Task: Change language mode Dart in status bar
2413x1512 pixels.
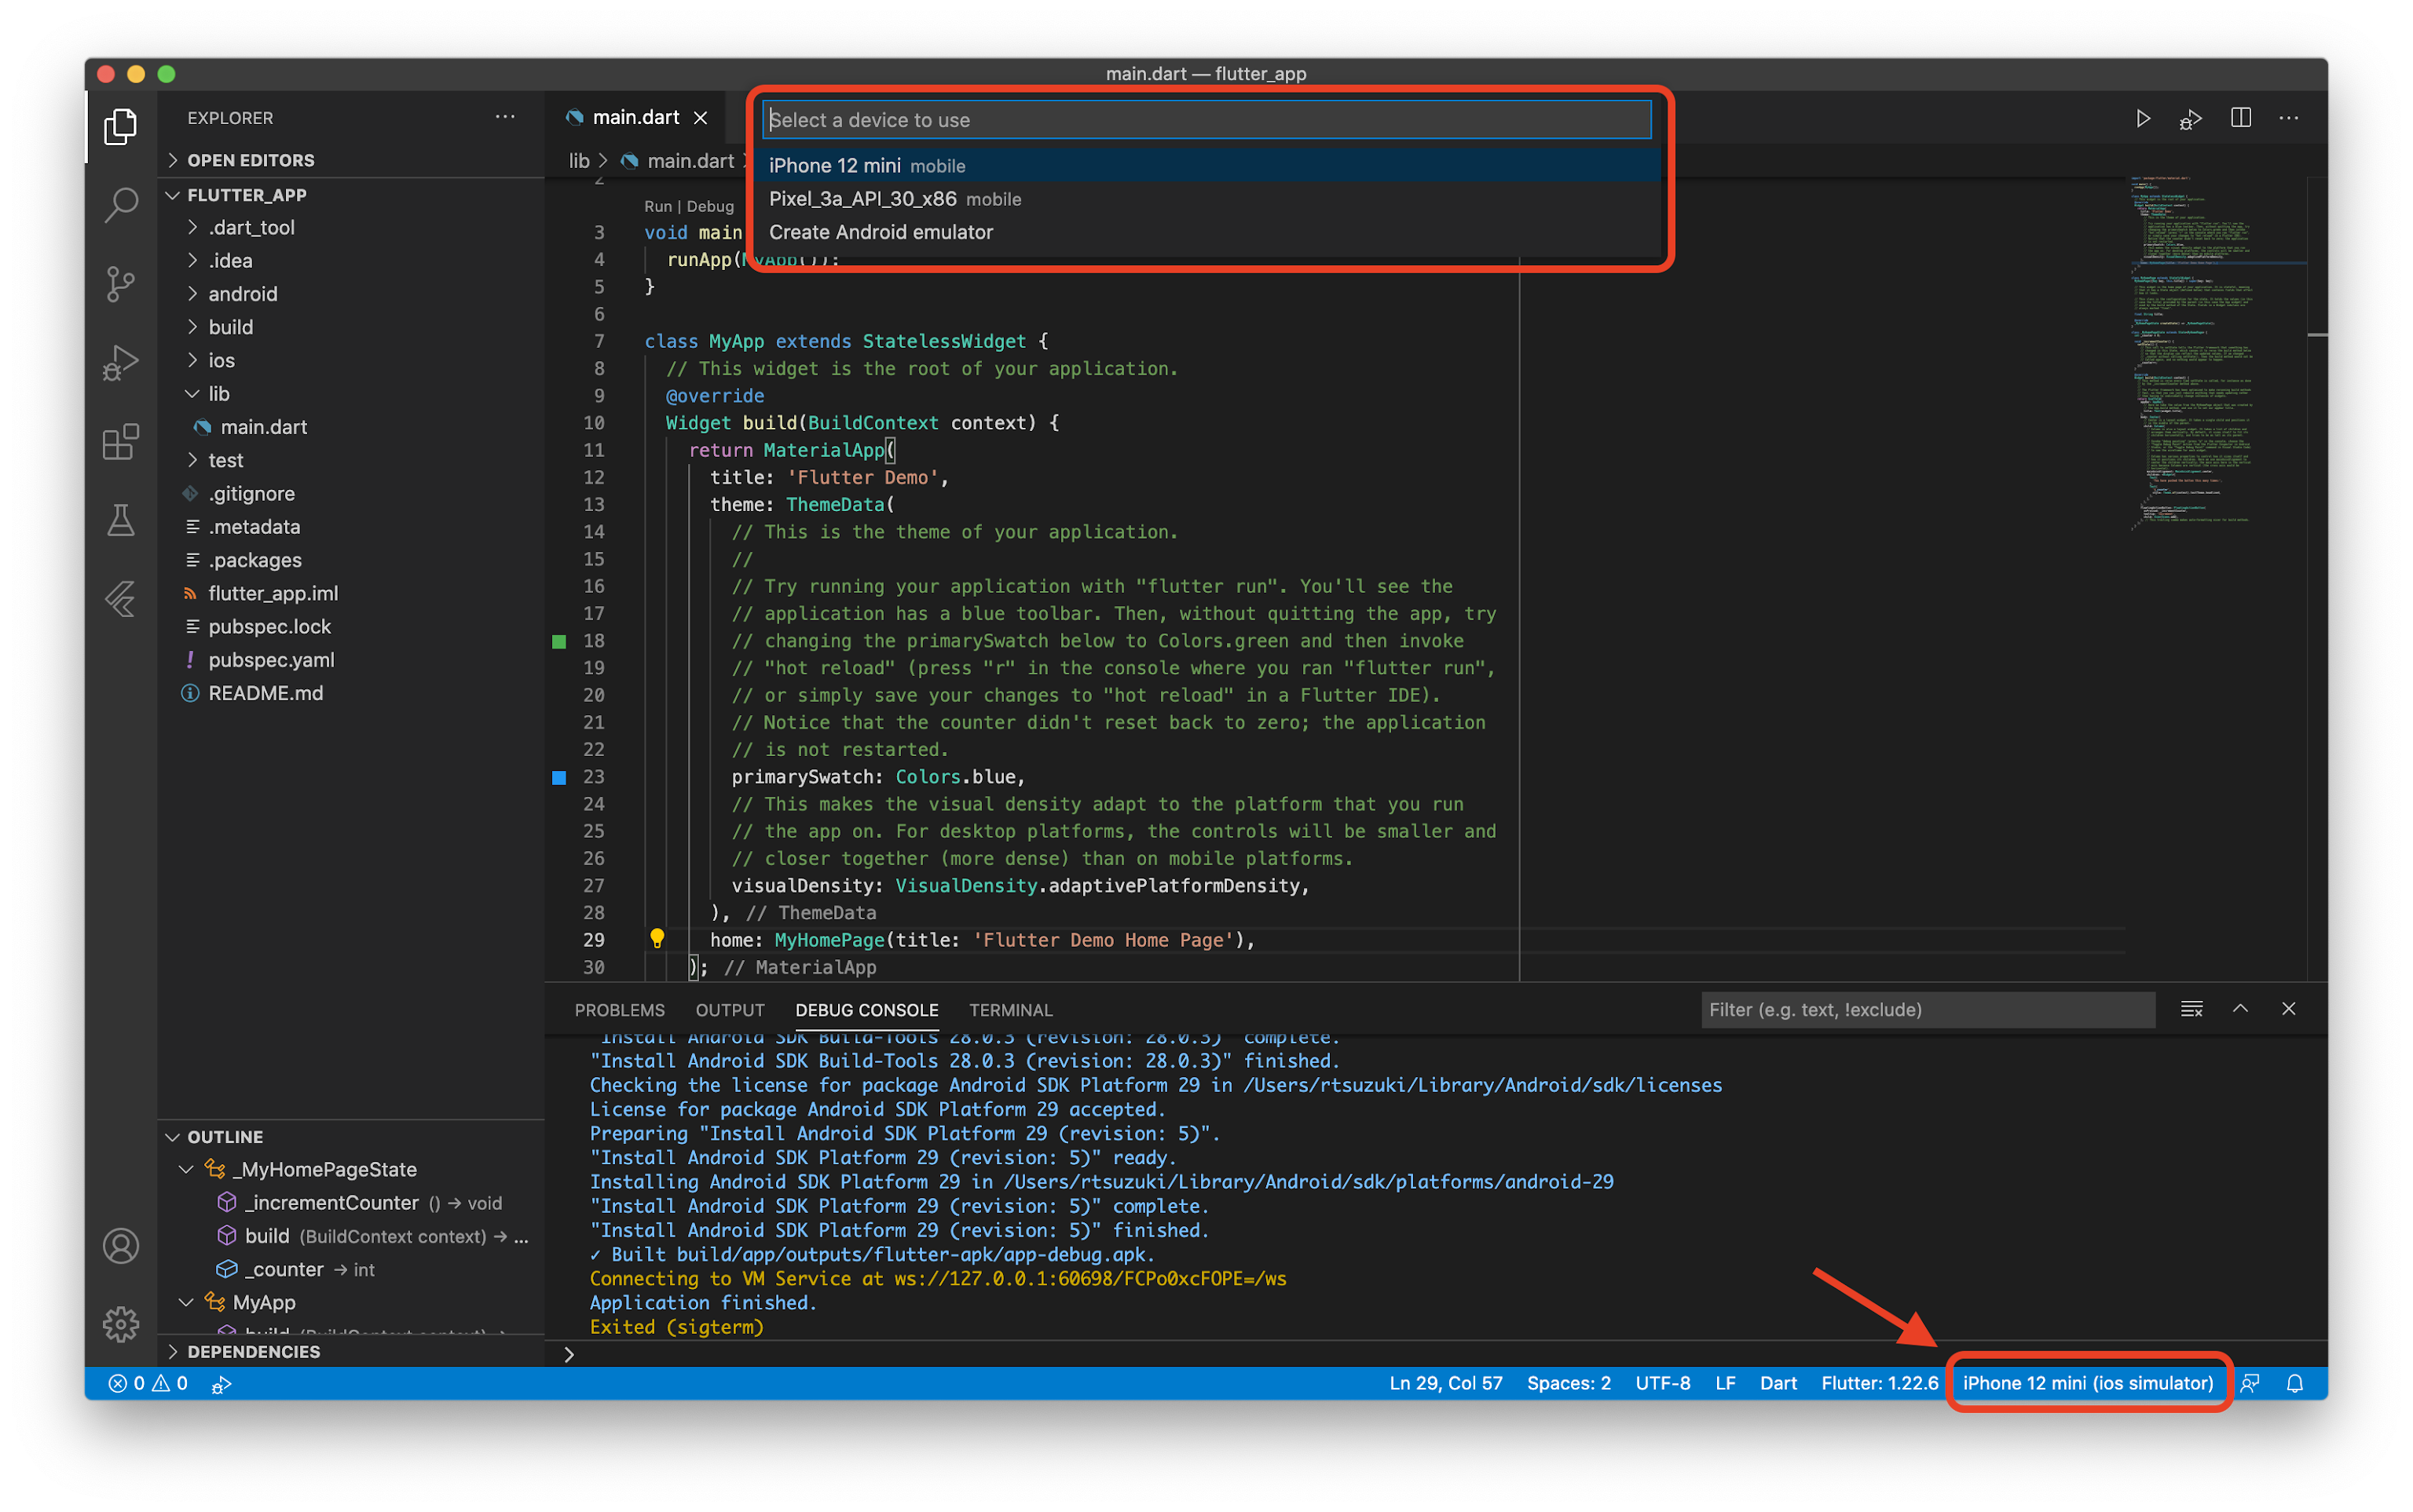Action: (x=1778, y=1383)
